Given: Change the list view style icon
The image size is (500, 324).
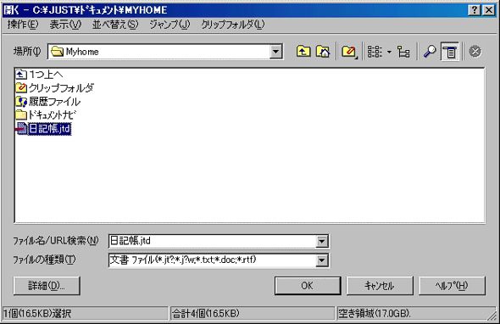Looking at the screenshot, I should [375, 52].
